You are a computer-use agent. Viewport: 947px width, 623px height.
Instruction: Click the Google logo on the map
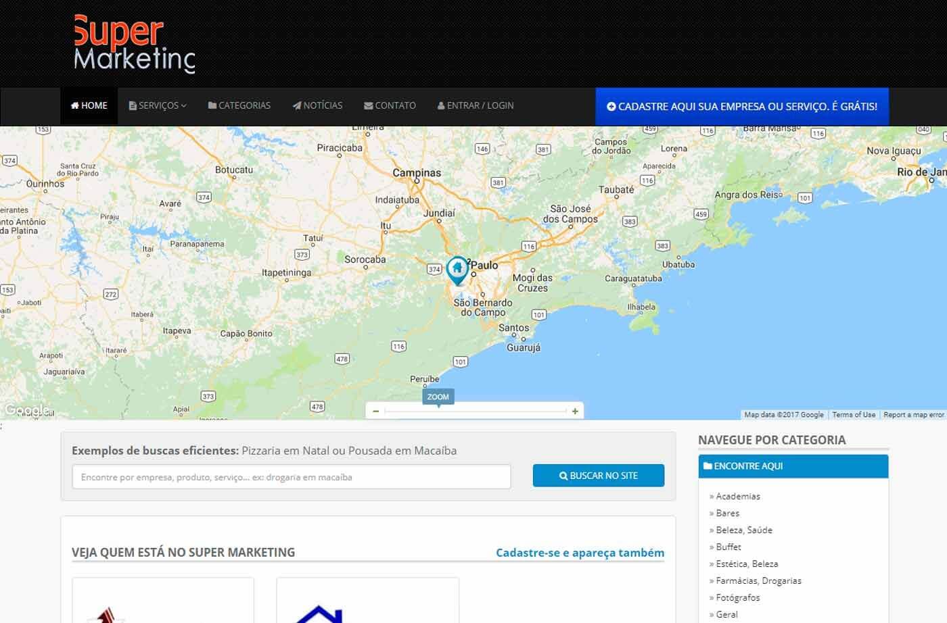point(26,409)
